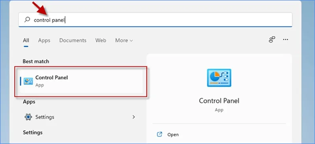The image size is (315, 144).
Task: Click the search magnifier icon
Action: [27, 20]
